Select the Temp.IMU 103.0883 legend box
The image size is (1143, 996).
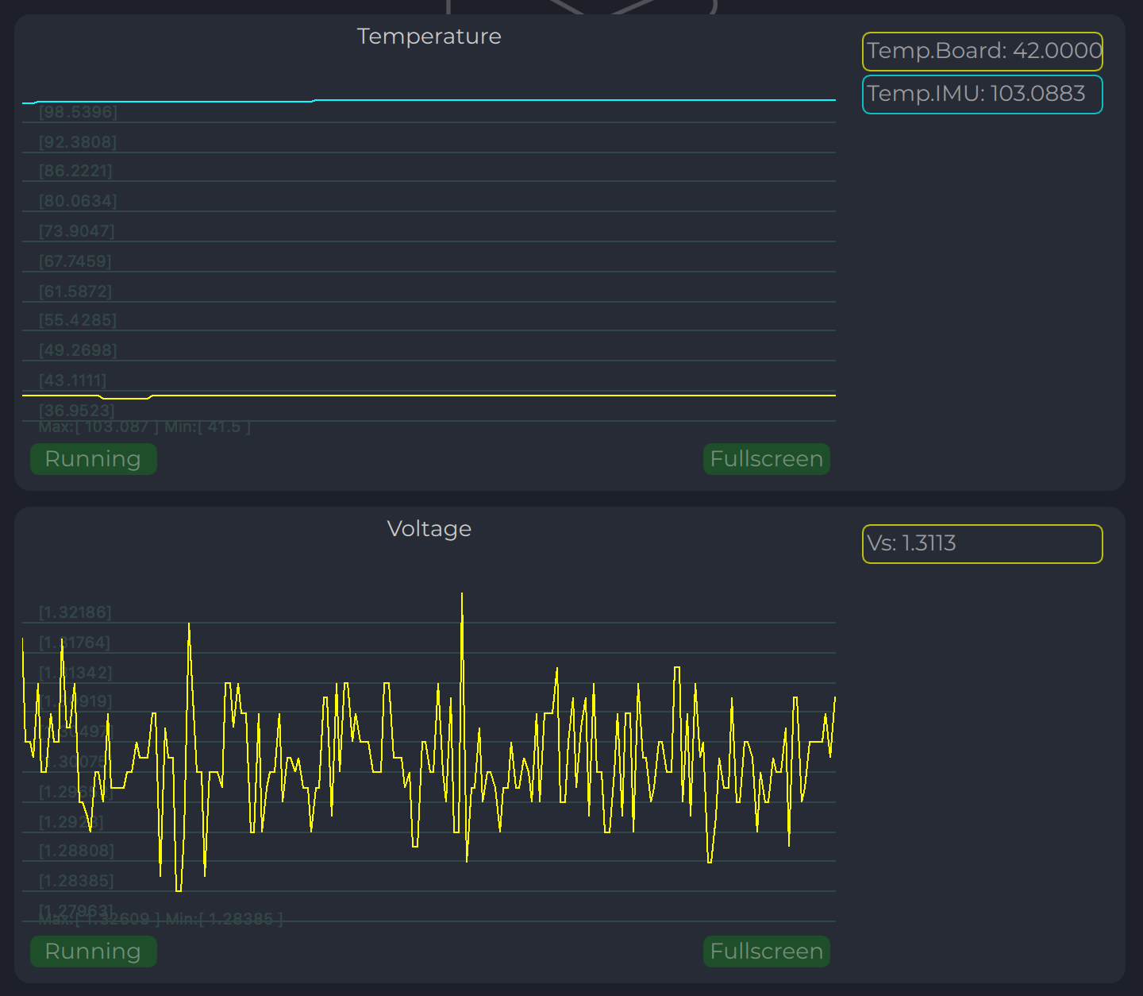point(983,95)
